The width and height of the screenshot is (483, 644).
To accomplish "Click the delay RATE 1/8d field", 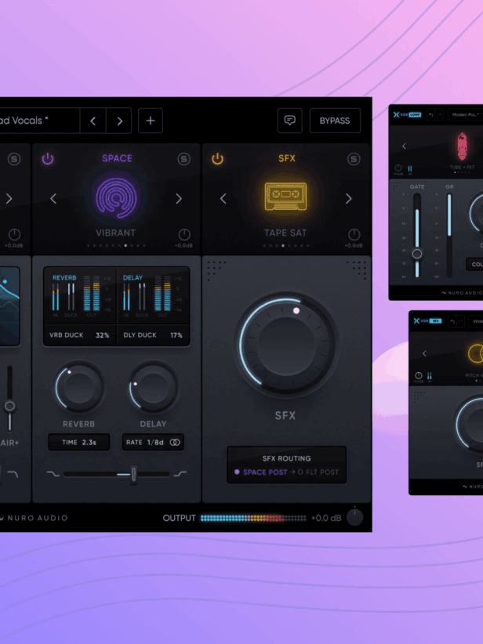I will coord(153,443).
